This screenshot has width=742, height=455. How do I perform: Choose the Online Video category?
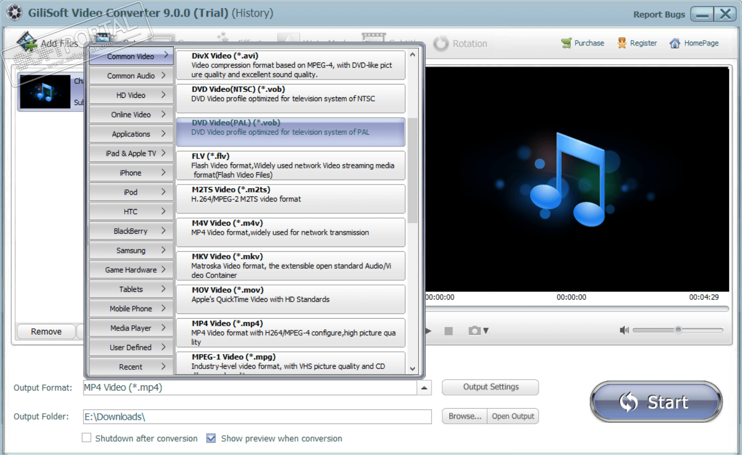point(131,114)
